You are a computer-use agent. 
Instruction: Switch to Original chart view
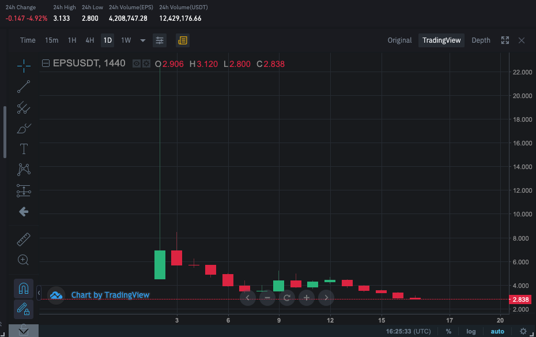pyautogui.click(x=399, y=40)
